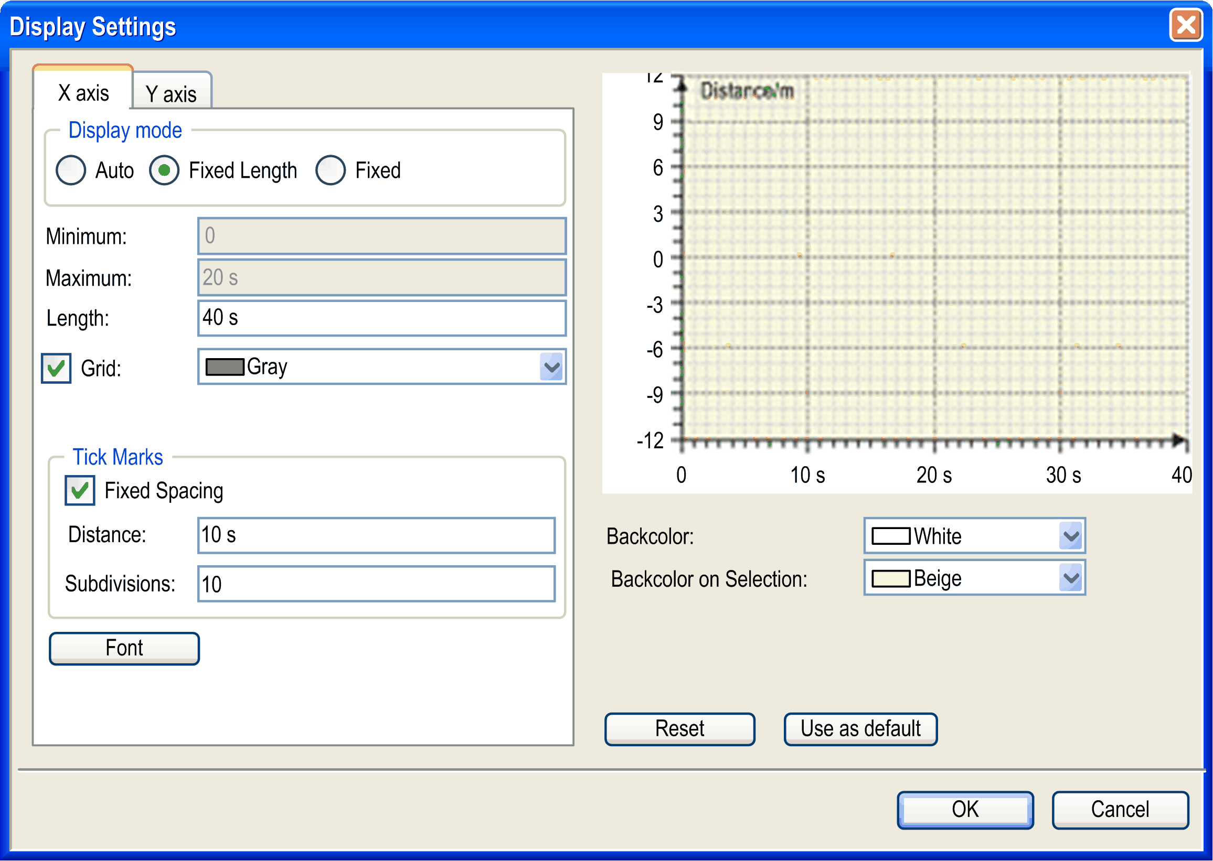Confirm with the OK button
This screenshot has width=1213, height=861.
(965, 810)
